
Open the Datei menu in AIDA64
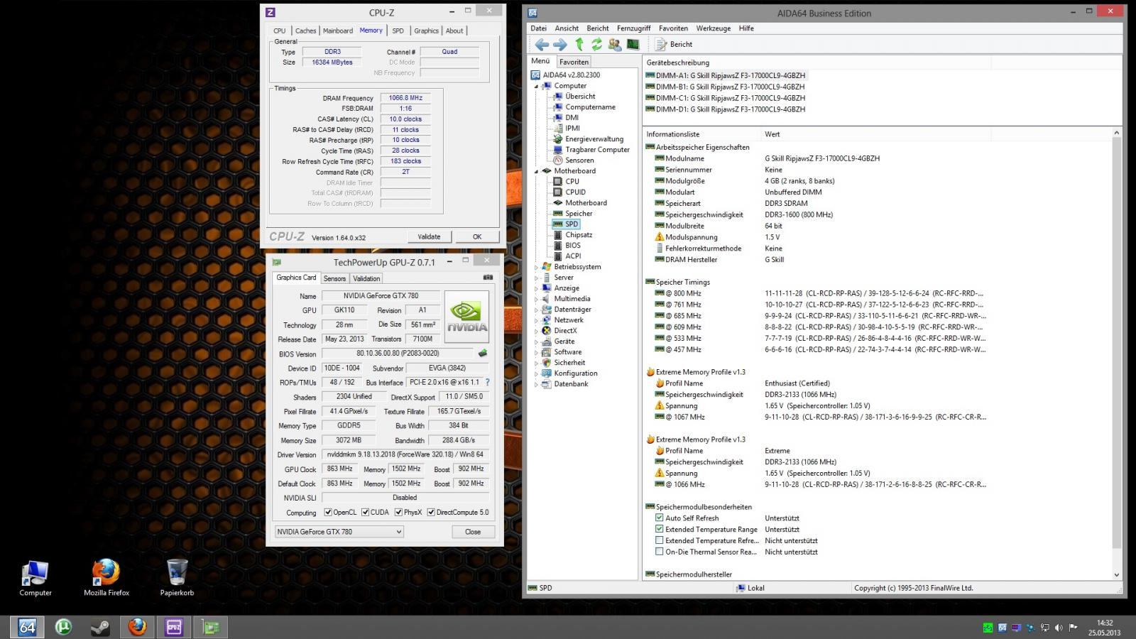[539, 28]
